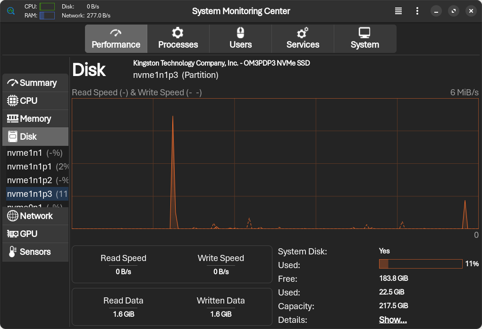Show CPU performance view
Viewport: 482px width, 329px height.
pyautogui.click(x=35, y=101)
